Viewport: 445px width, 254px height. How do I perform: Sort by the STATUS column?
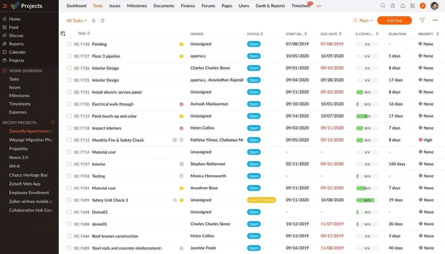coord(262,34)
